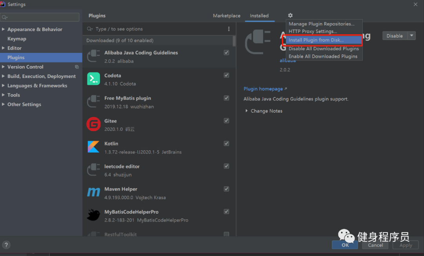Expand Build, Execution, Deployment node
This screenshot has width=424, height=256.
click(x=3, y=76)
